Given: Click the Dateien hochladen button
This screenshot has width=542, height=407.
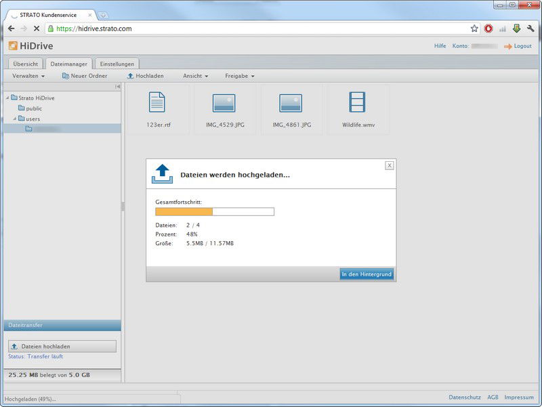Looking at the screenshot, I should (62, 346).
